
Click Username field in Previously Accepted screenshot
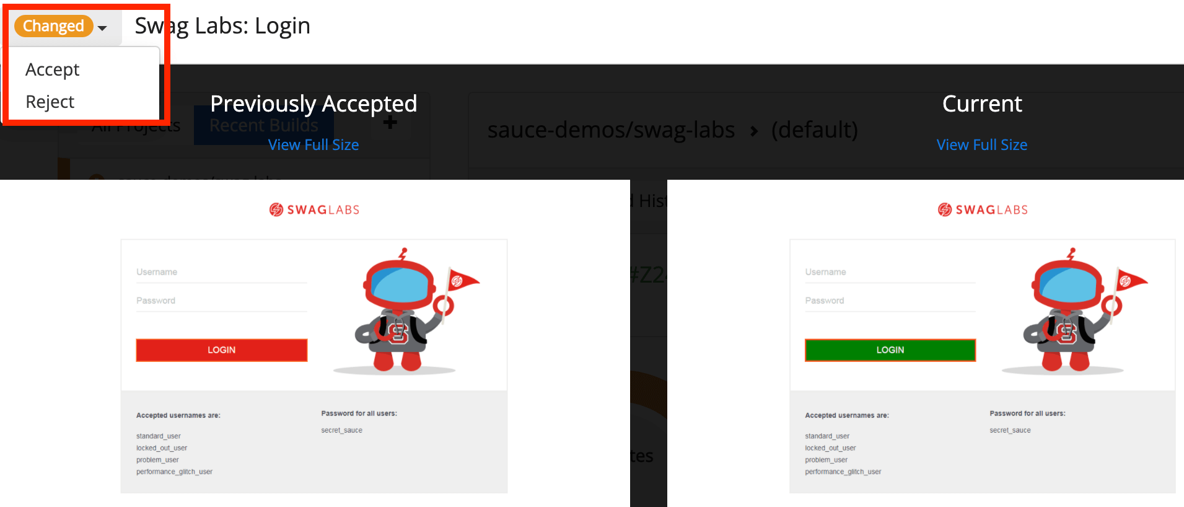pos(221,273)
